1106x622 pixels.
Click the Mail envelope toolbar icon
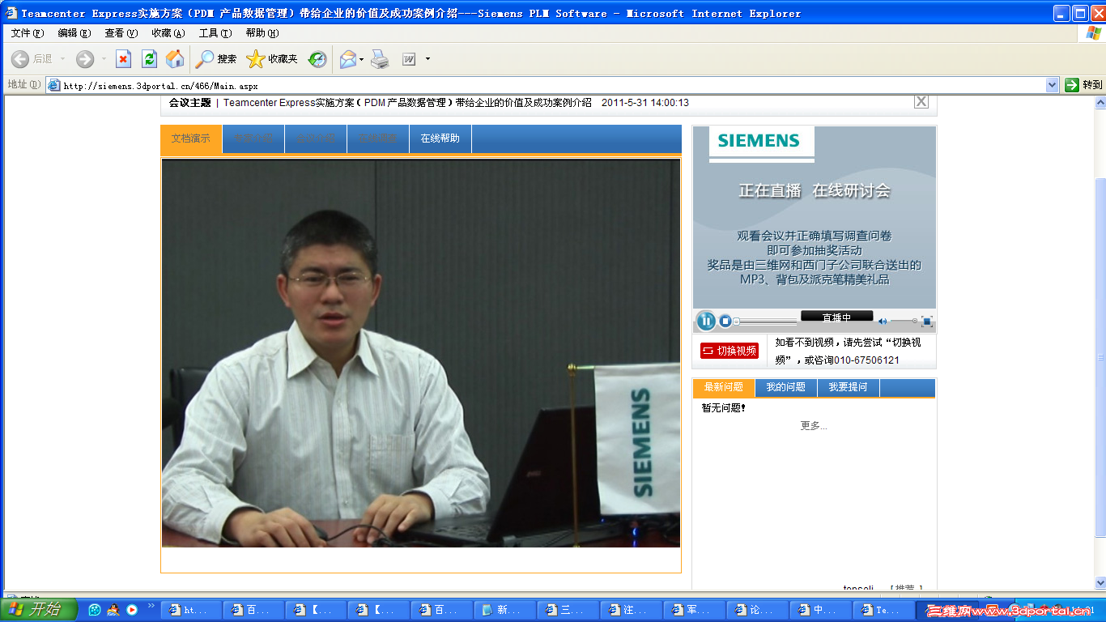[x=348, y=58]
